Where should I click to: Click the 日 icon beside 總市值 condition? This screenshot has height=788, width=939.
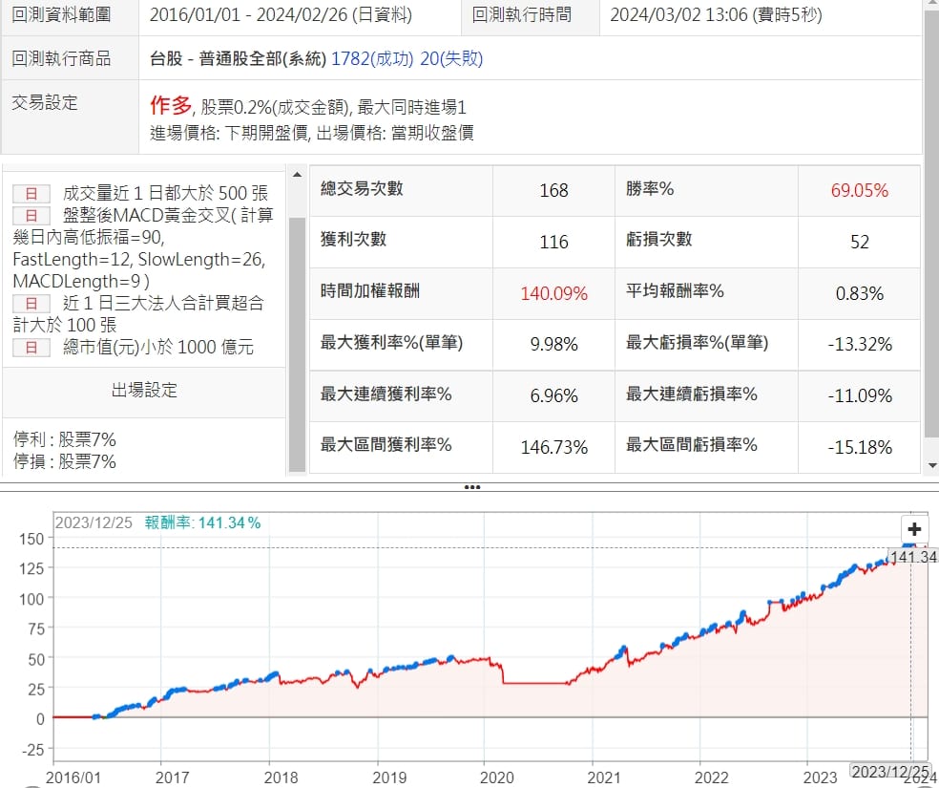31,348
